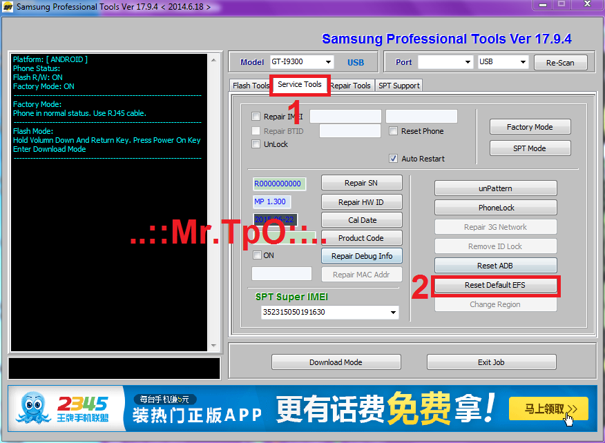Click the Repair MAC Addr button
This screenshot has height=443, width=605.
(361, 274)
